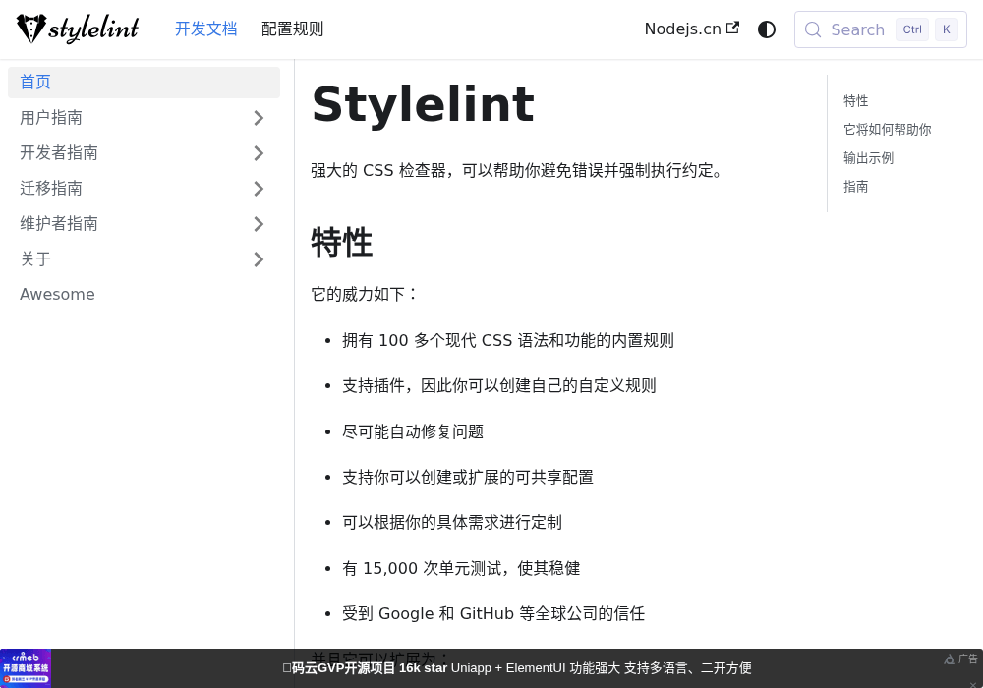
Task: Jump to 它将如何帮助你 section
Action: [887, 130]
